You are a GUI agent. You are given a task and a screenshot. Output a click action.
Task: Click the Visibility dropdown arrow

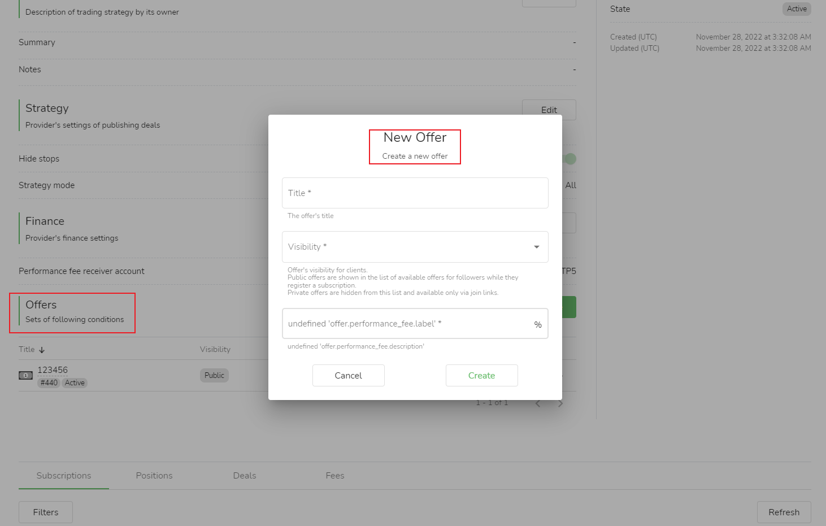point(536,247)
